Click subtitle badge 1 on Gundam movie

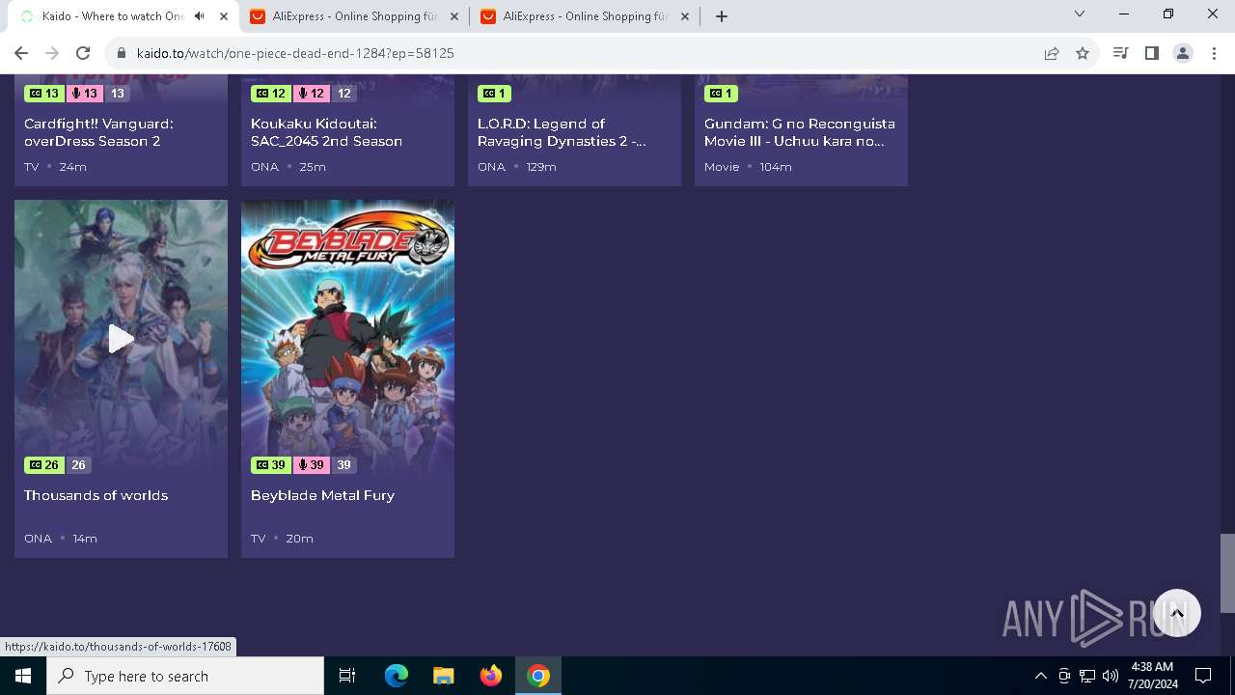[721, 94]
